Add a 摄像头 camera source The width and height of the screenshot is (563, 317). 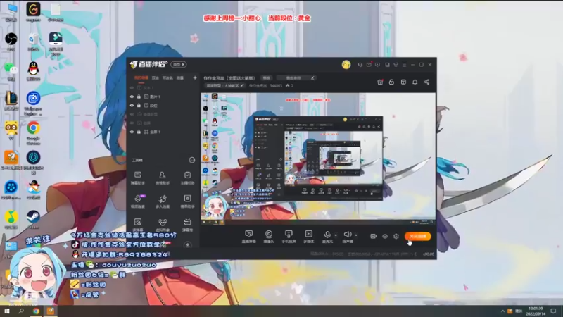click(x=269, y=237)
